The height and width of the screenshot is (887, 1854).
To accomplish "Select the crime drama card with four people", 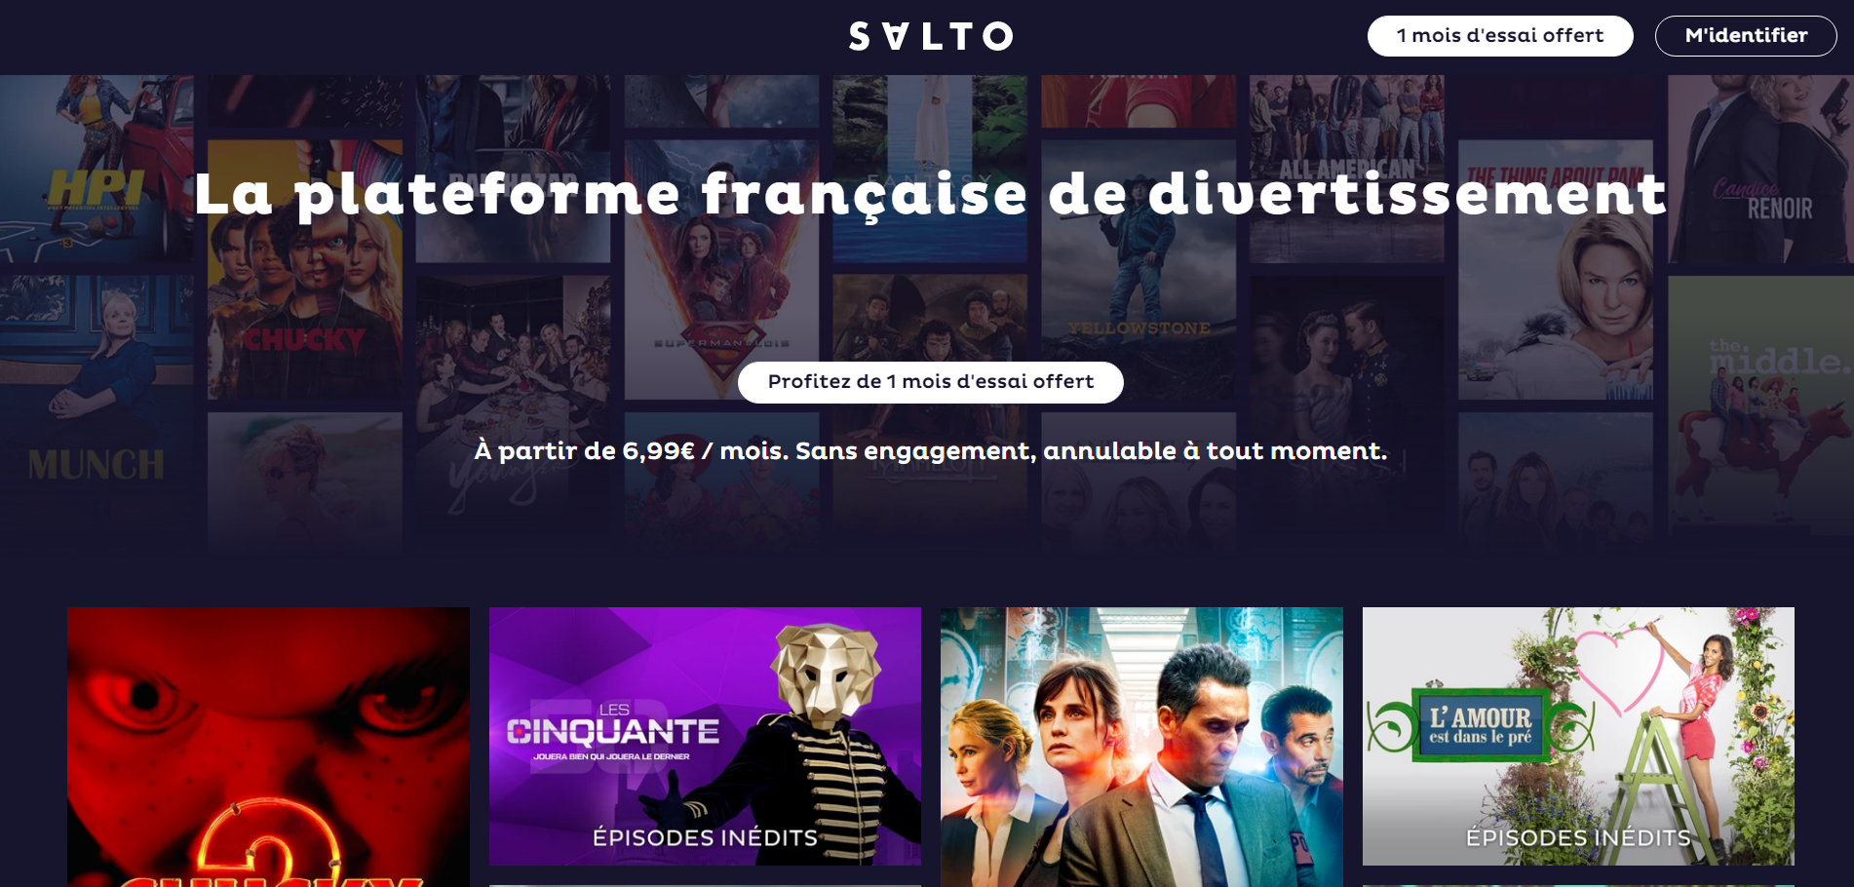I will [x=1141, y=747].
